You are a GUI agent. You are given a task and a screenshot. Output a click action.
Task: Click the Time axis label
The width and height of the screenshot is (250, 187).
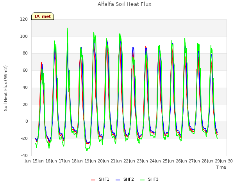pos(221,167)
